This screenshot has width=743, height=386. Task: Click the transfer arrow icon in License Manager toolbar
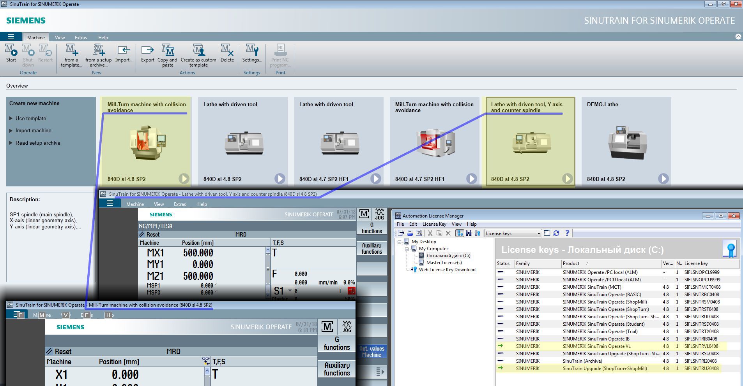click(x=401, y=233)
